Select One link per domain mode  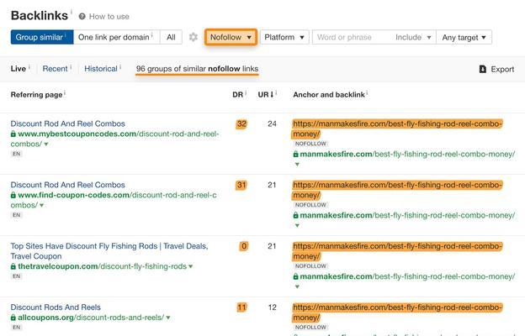116,37
